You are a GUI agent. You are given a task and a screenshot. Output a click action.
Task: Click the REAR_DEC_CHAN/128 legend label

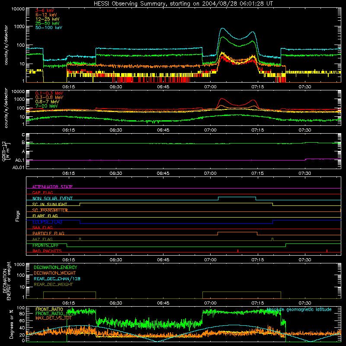[57, 279]
